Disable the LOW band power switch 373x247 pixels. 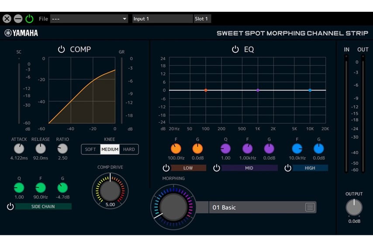point(166,168)
